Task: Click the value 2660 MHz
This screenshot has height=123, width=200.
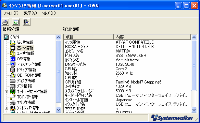Action: click(x=124, y=73)
